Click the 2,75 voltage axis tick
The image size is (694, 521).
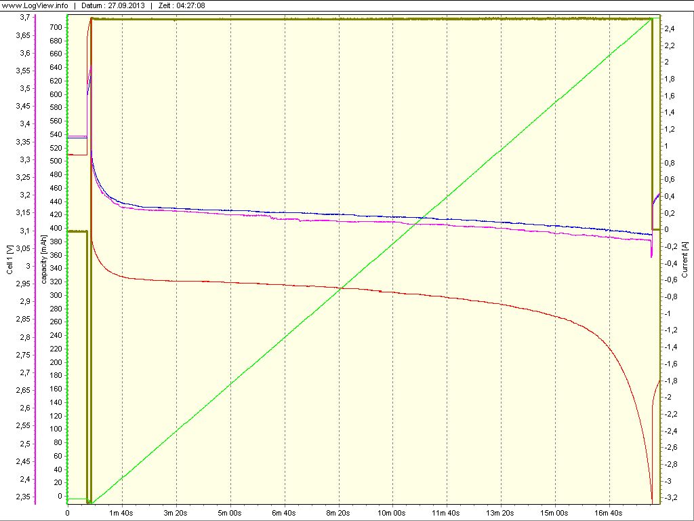coord(23,355)
